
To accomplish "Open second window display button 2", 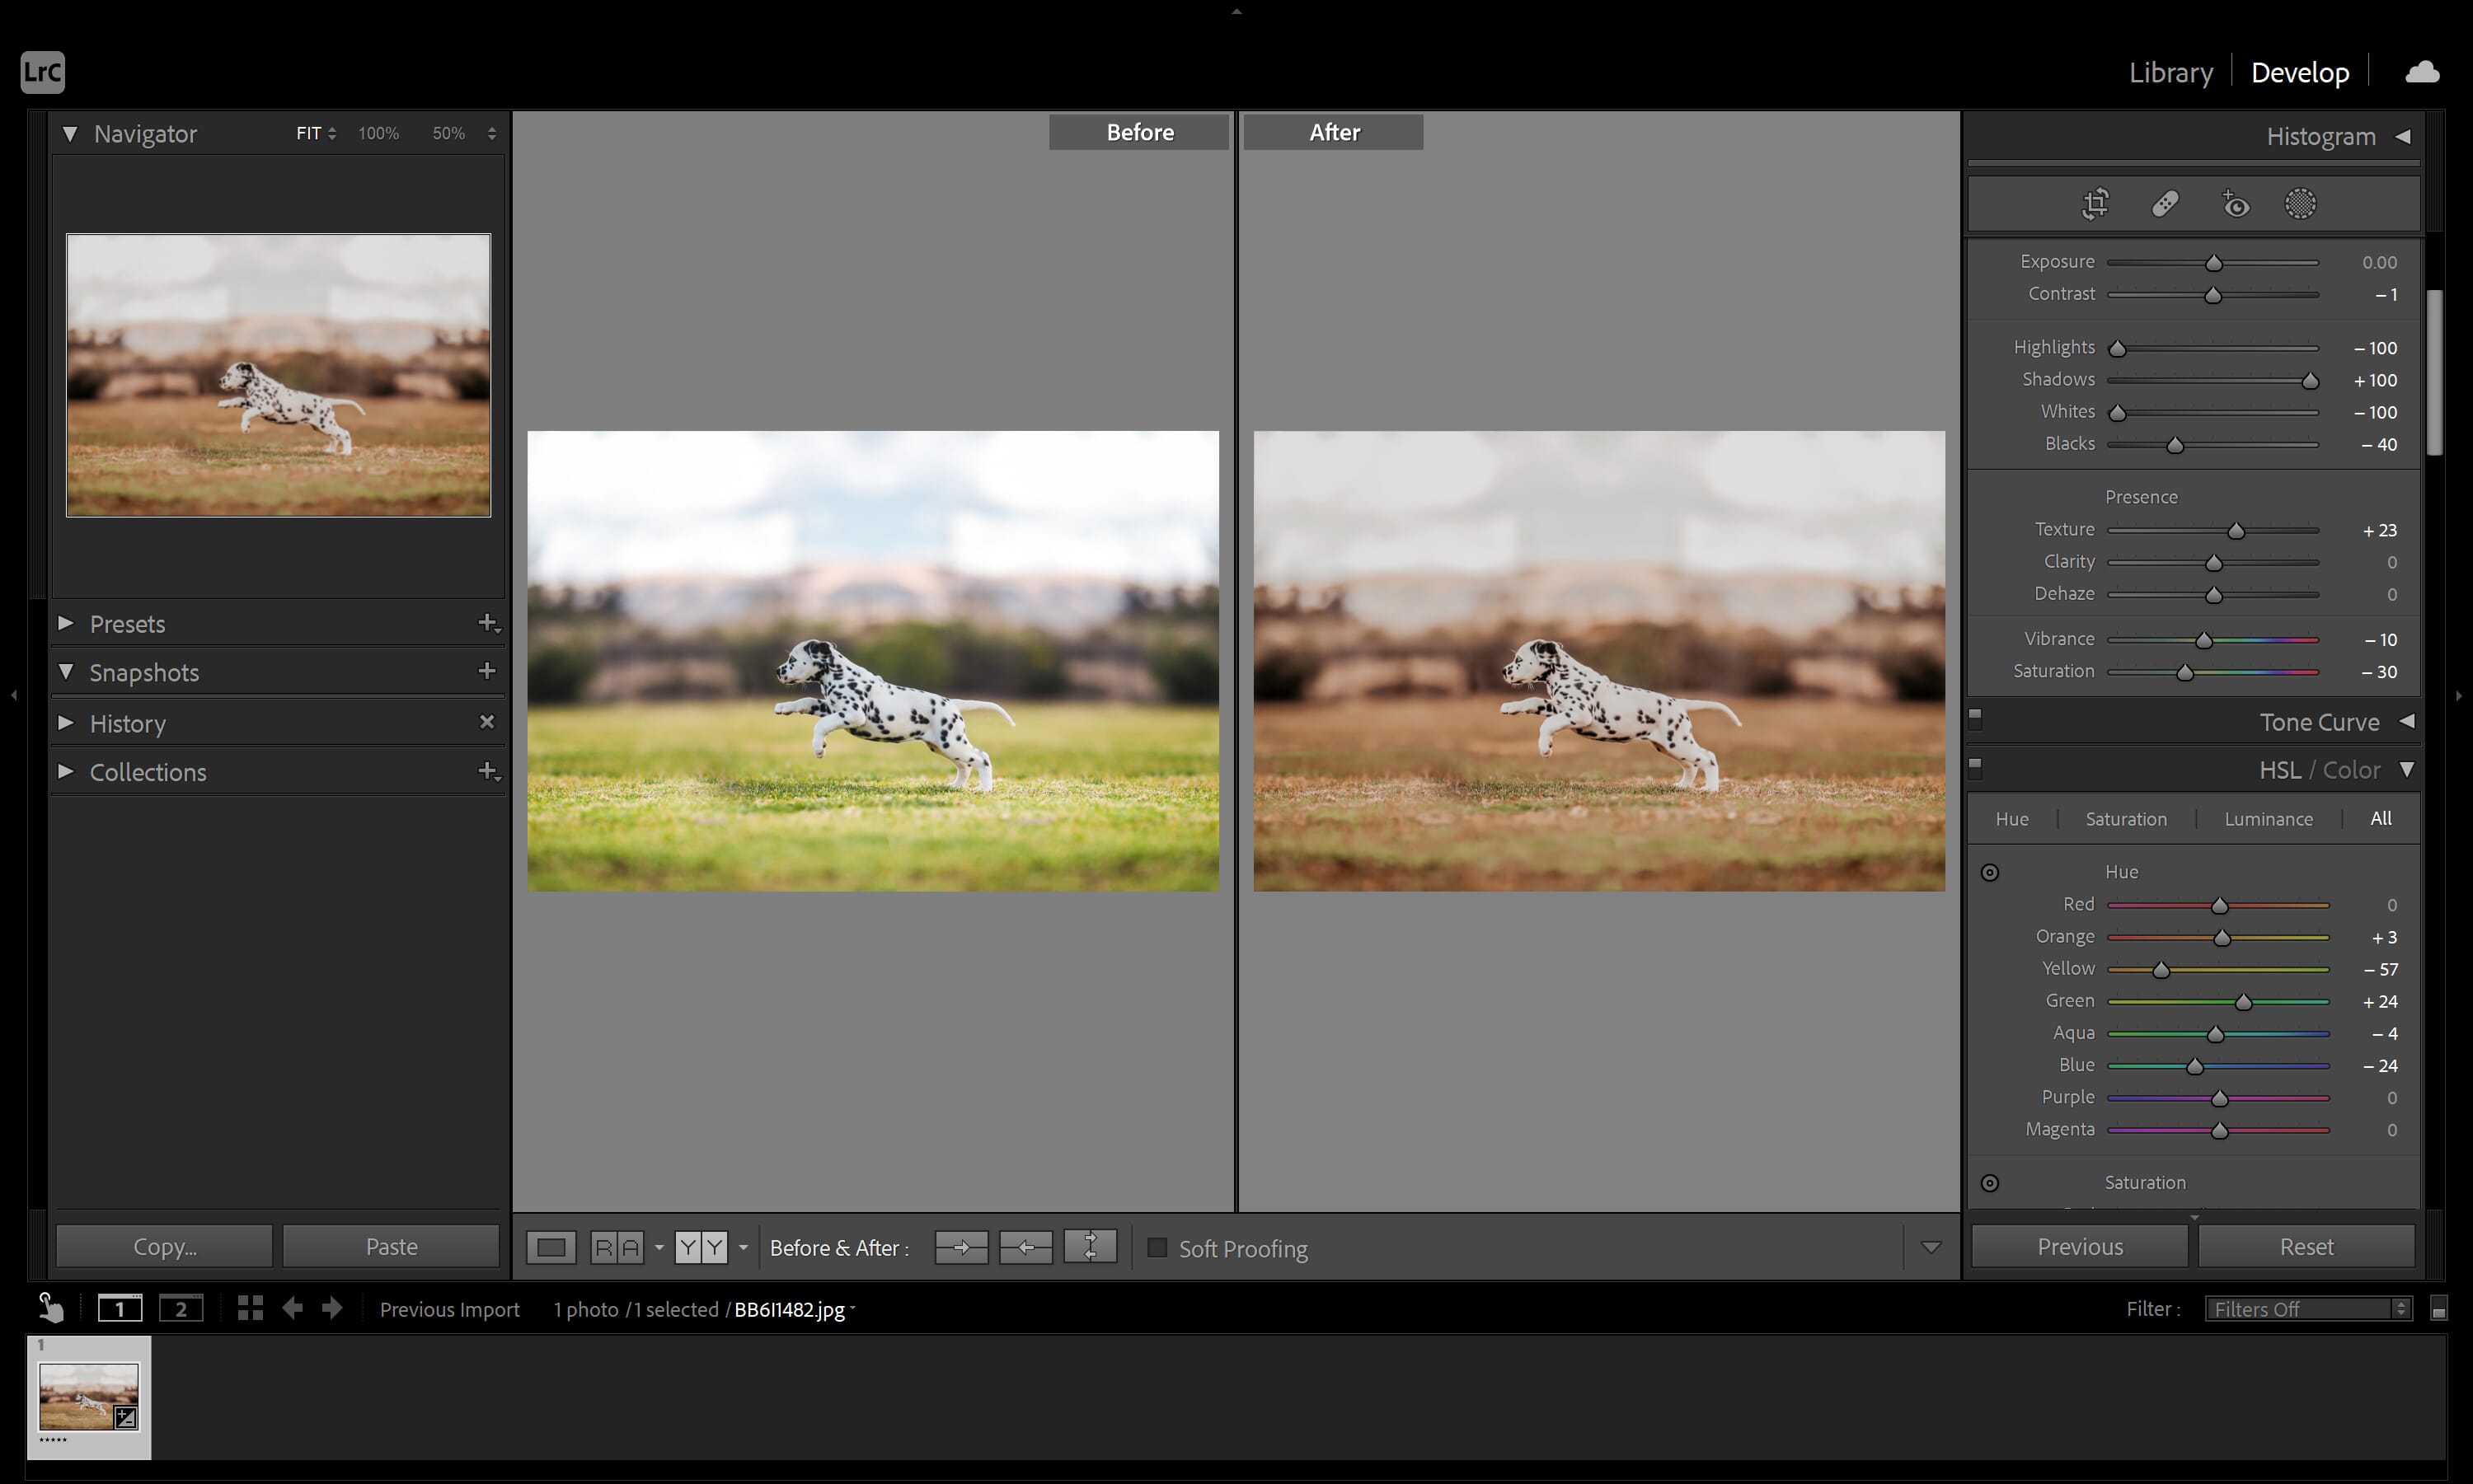I will pyautogui.click(x=181, y=1308).
